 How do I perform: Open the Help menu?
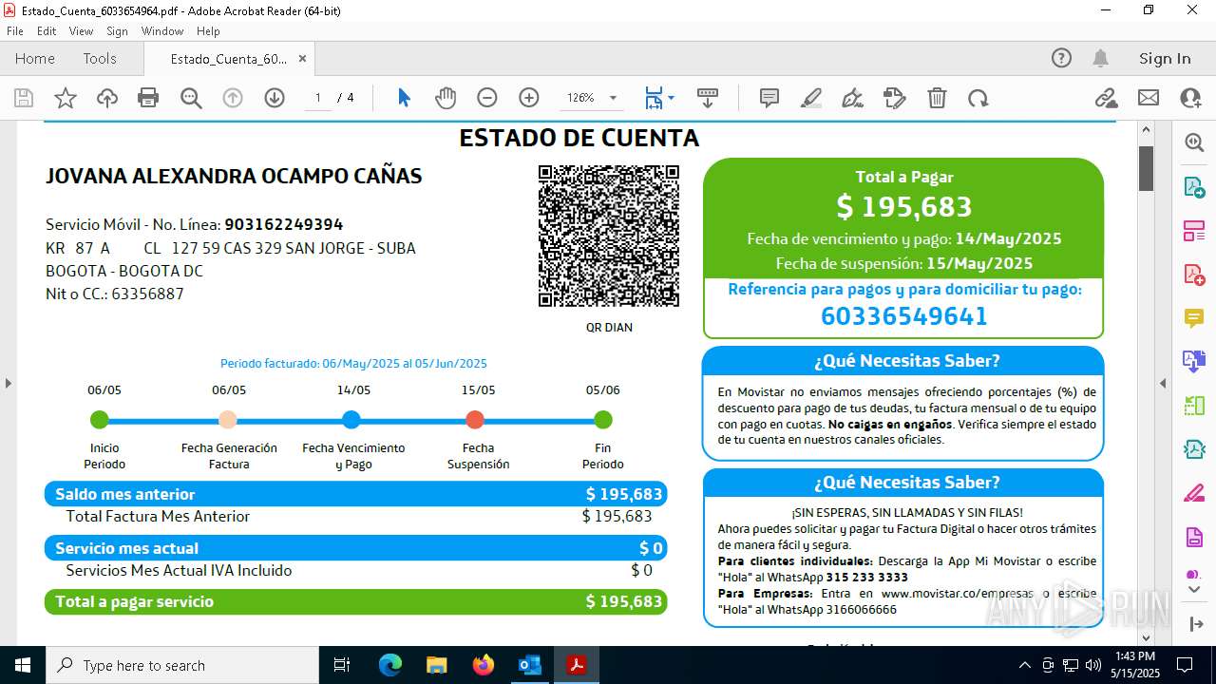click(208, 31)
